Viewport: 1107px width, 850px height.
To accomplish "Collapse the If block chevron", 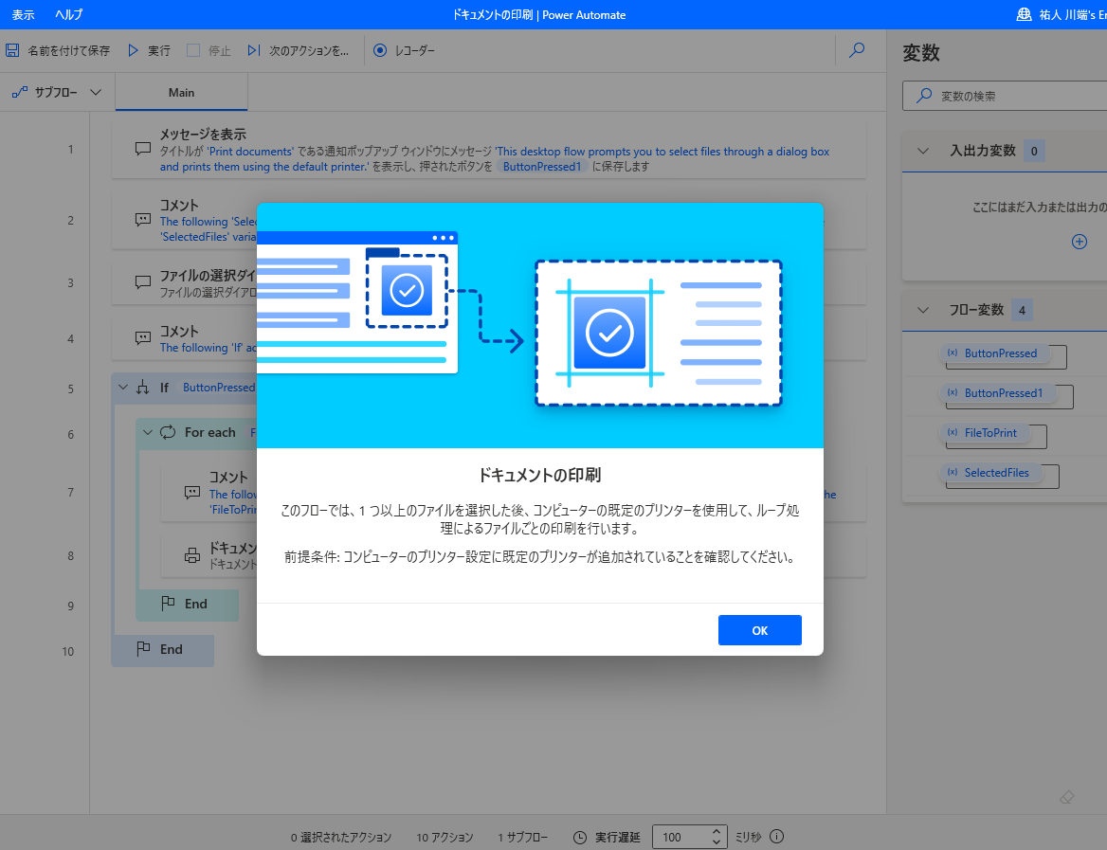I will 123,387.
